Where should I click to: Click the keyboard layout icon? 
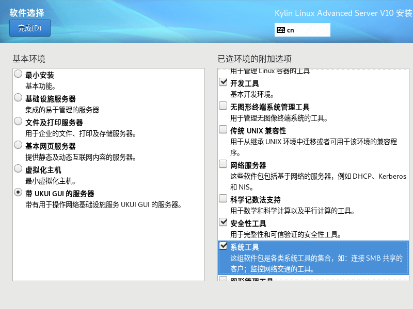point(280,30)
